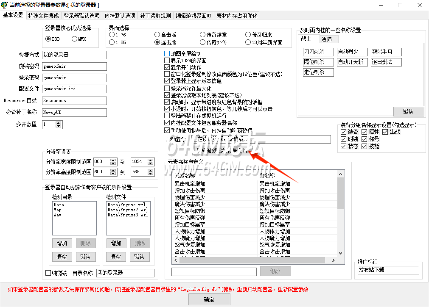Open the 编辑游戏界面UI tab
The height and width of the screenshot is (307, 429).
click(x=193, y=16)
